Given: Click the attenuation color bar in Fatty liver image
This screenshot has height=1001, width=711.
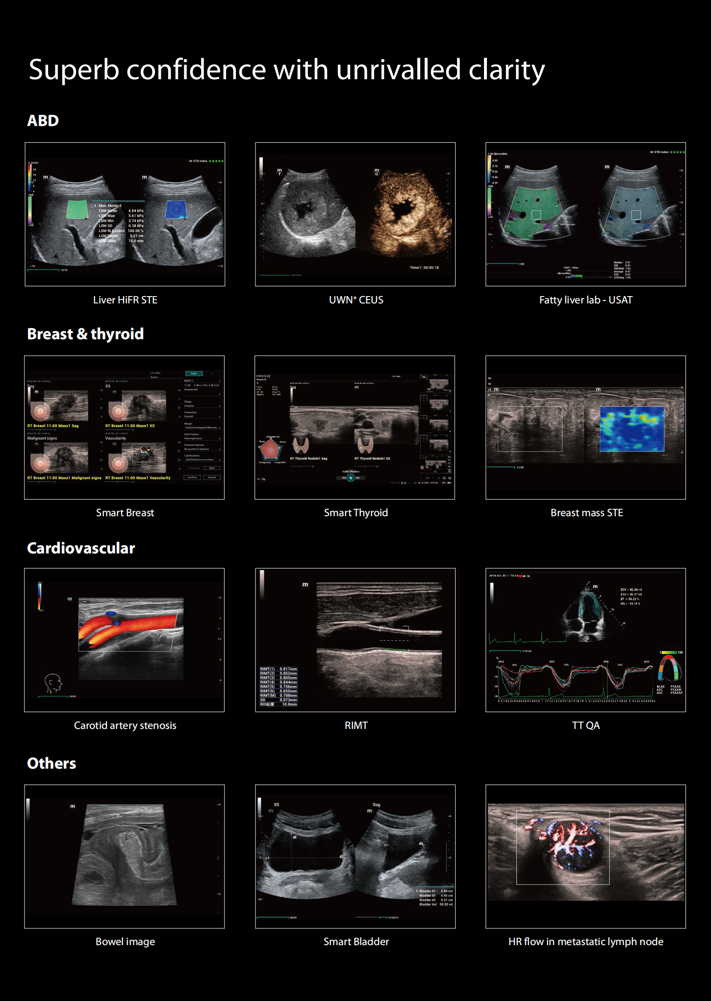Looking at the screenshot, I should point(490,170).
